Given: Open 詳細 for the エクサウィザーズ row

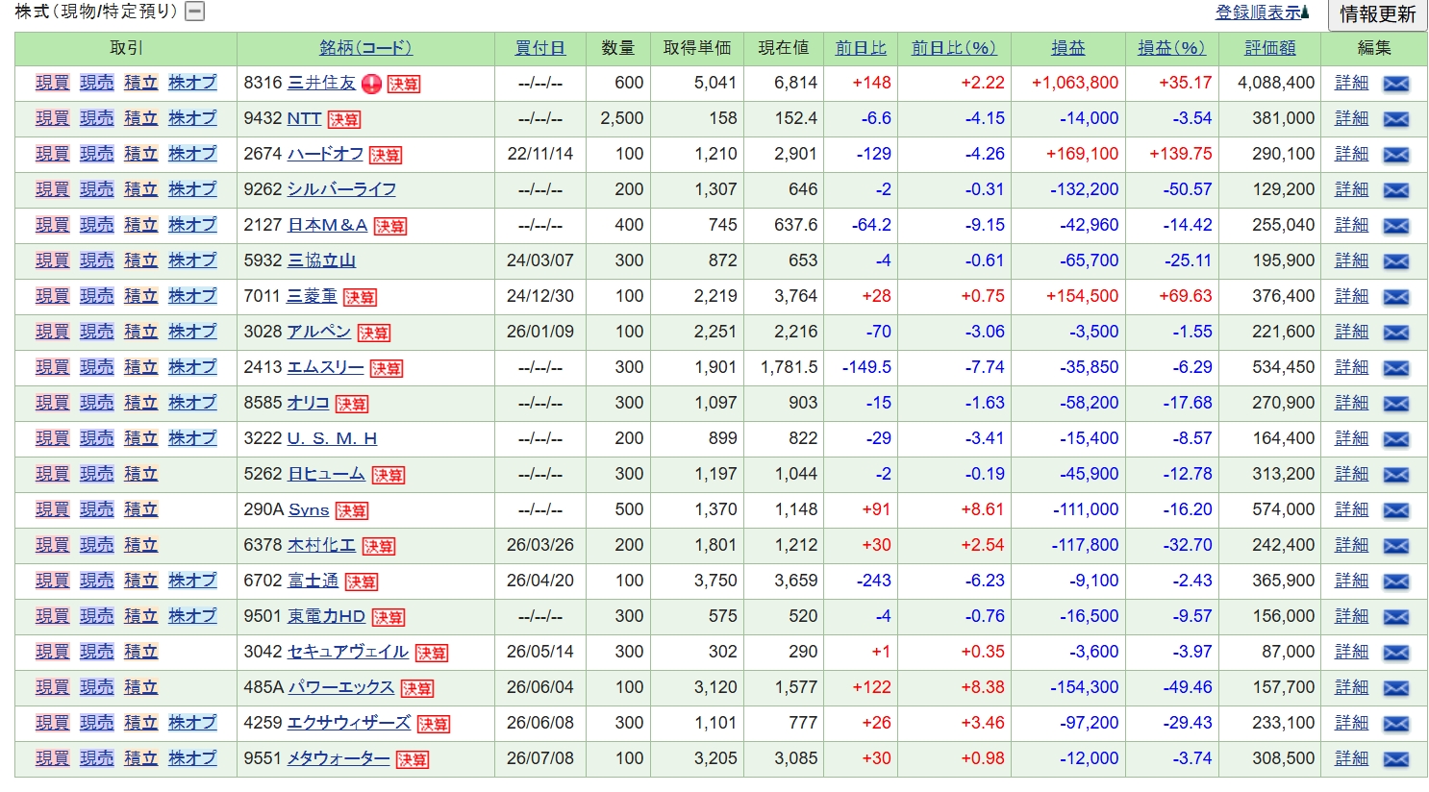Looking at the screenshot, I should click(x=1351, y=723).
